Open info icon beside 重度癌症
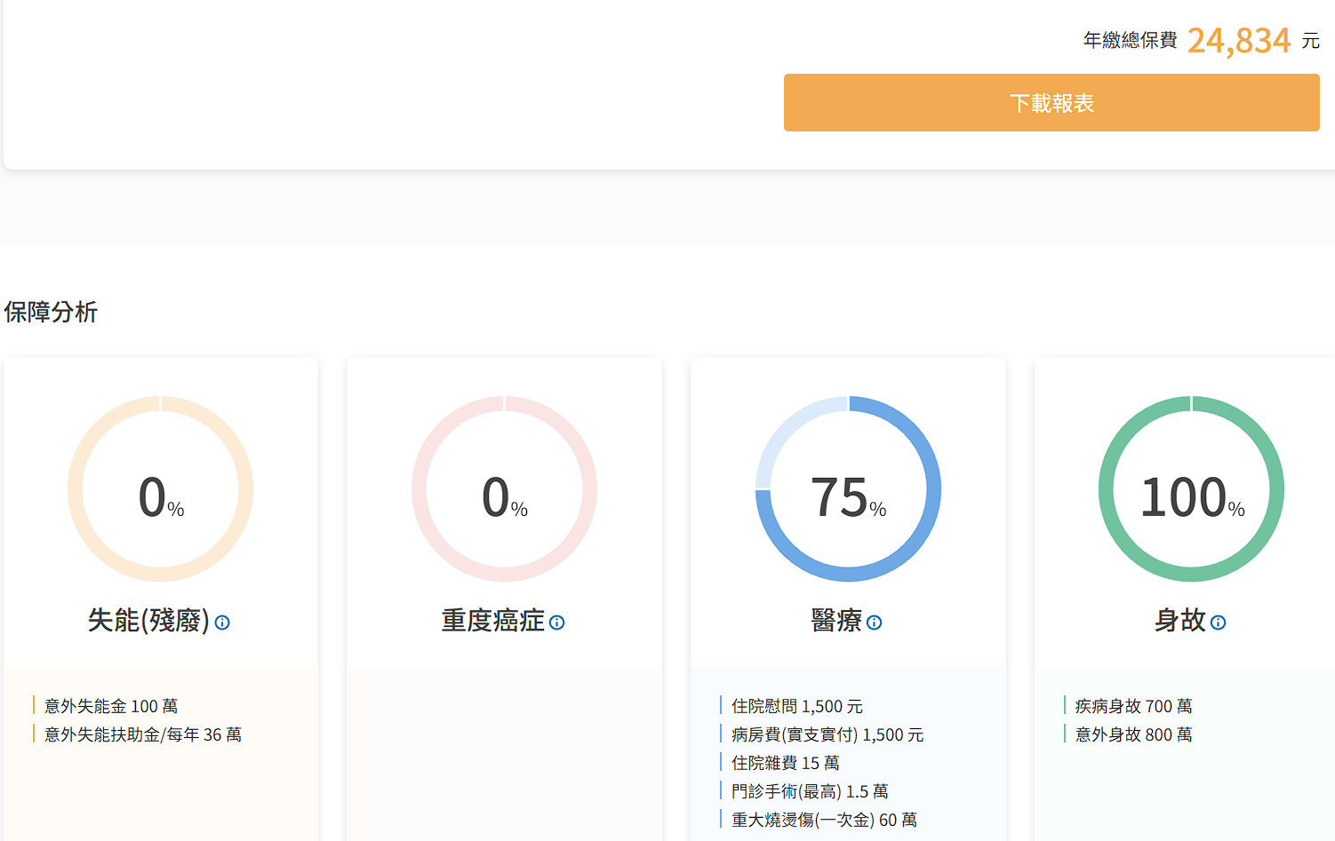The image size is (1335, 841). click(557, 623)
